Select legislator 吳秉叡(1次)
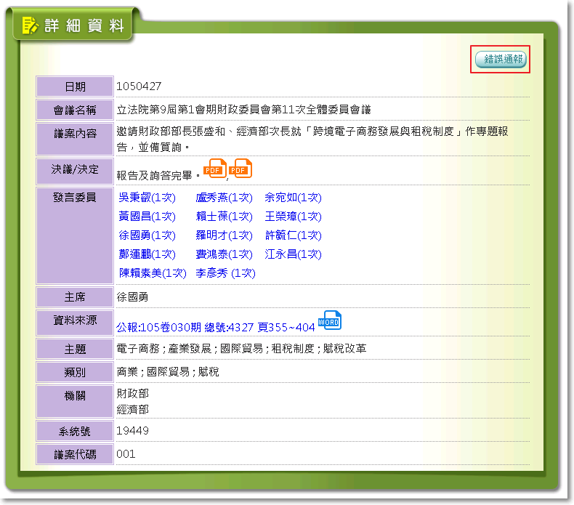Viewport: 574px width, 505px height. (x=147, y=198)
